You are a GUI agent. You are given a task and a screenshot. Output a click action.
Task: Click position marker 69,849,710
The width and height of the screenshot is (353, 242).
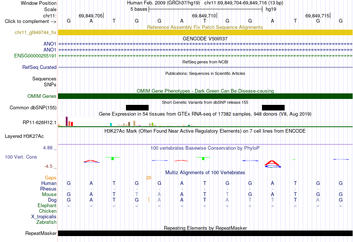click(x=204, y=16)
